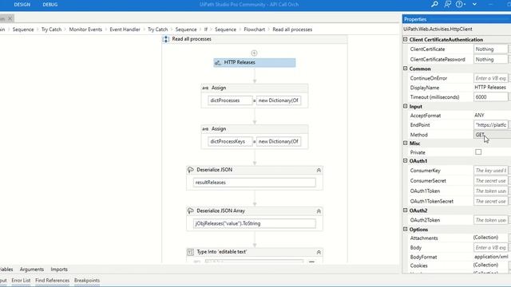Close the open workflow document tab
The image size is (511, 287).
click(10, 18)
